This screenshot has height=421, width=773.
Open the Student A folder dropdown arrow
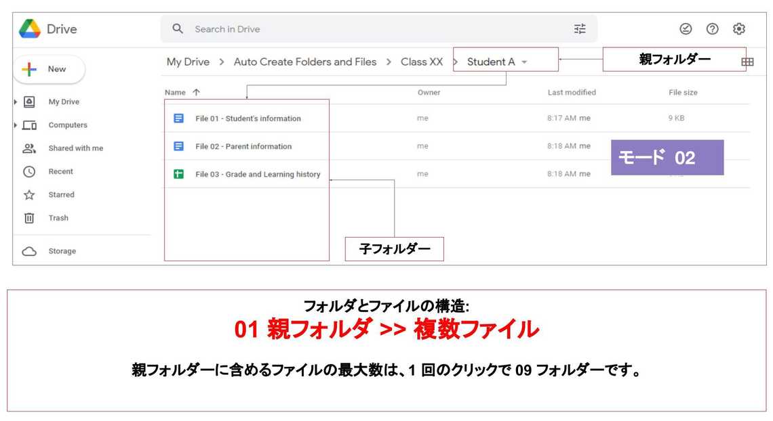click(524, 62)
